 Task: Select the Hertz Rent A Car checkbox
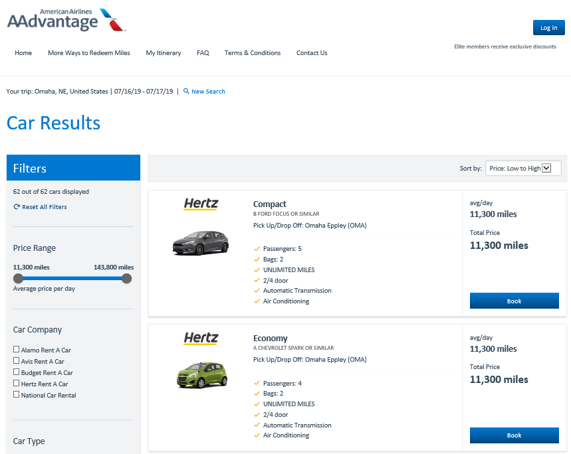click(16, 383)
